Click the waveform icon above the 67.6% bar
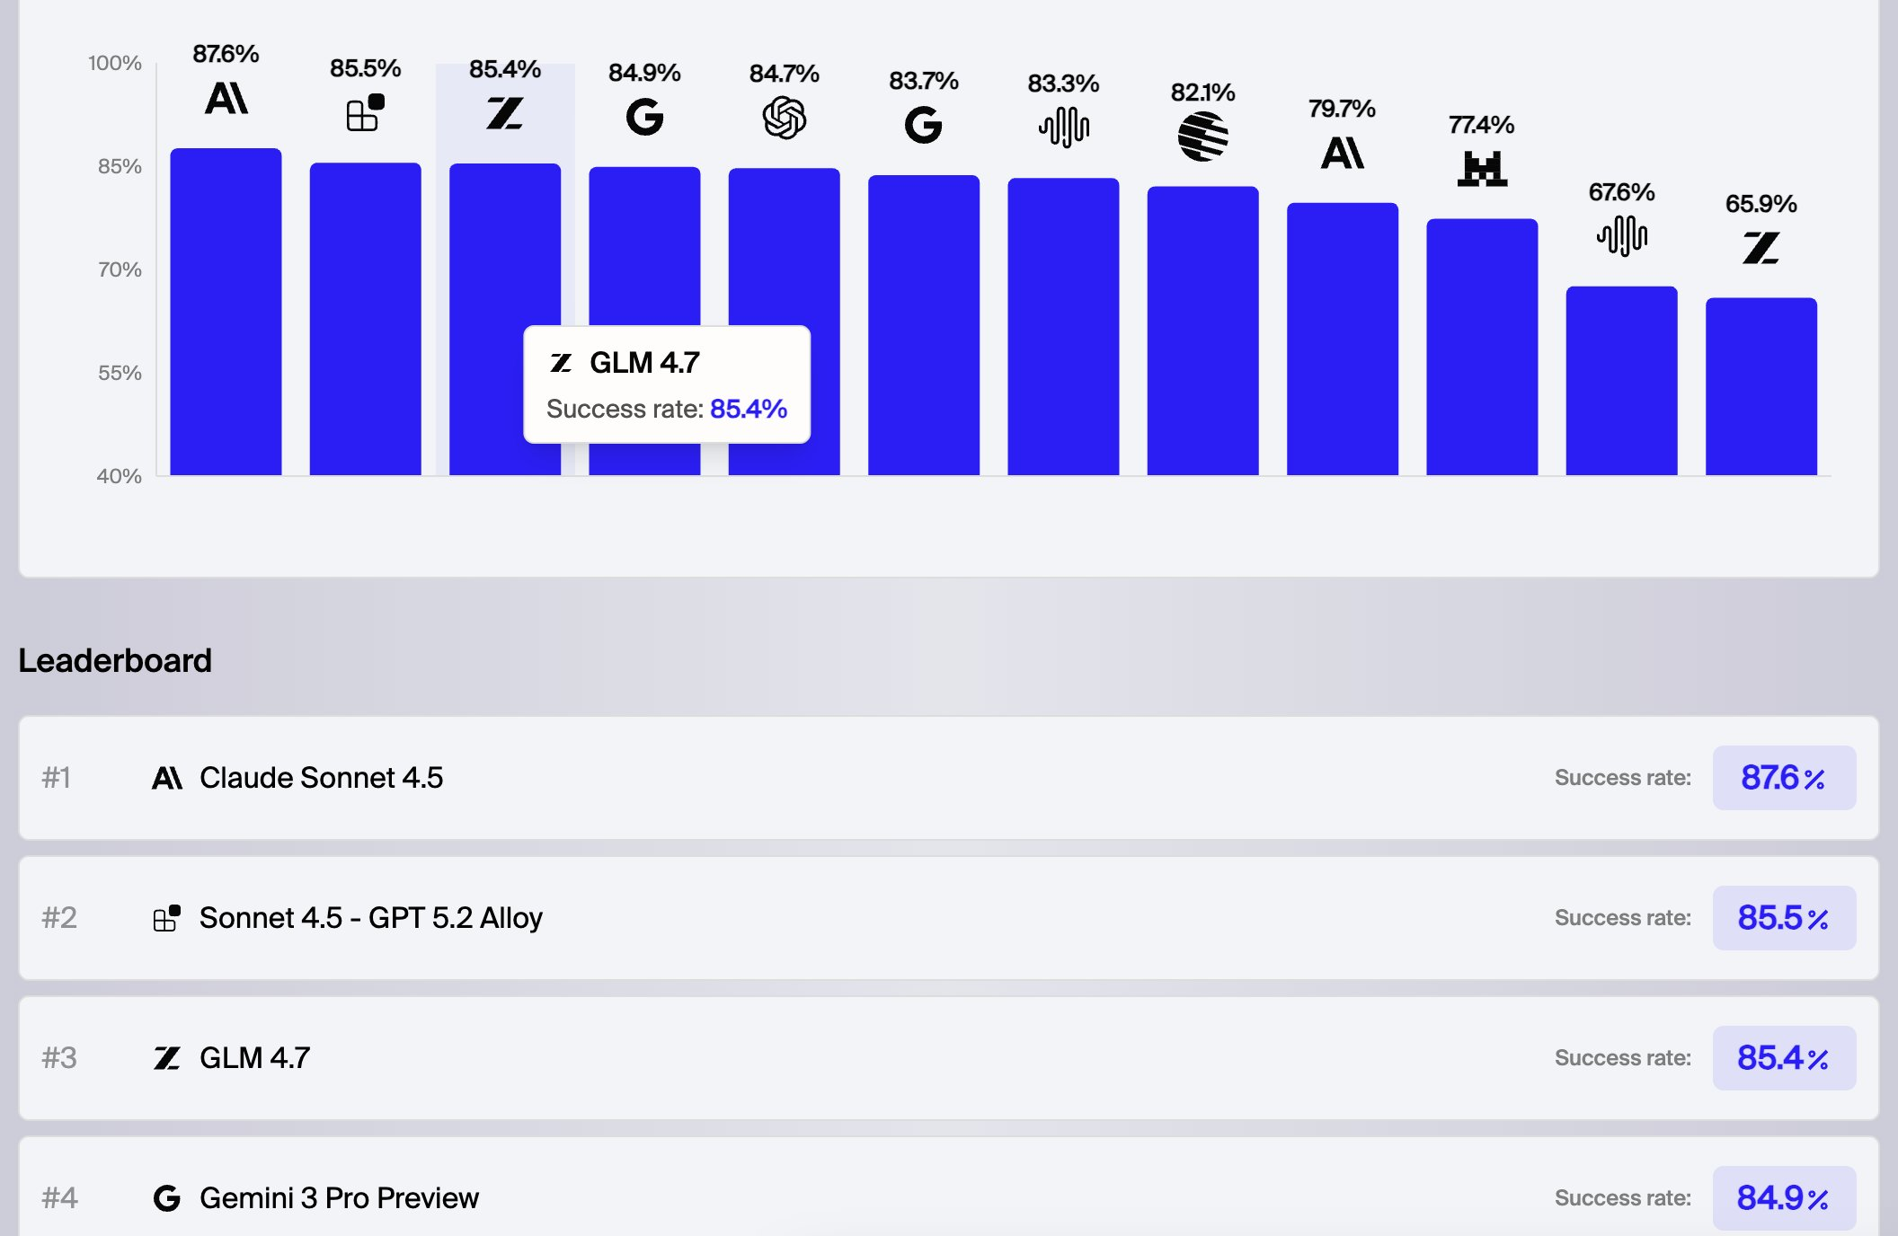 (x=1621, y=236)
